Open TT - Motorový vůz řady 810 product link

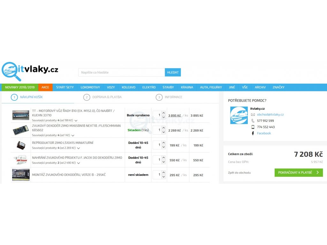73,113
